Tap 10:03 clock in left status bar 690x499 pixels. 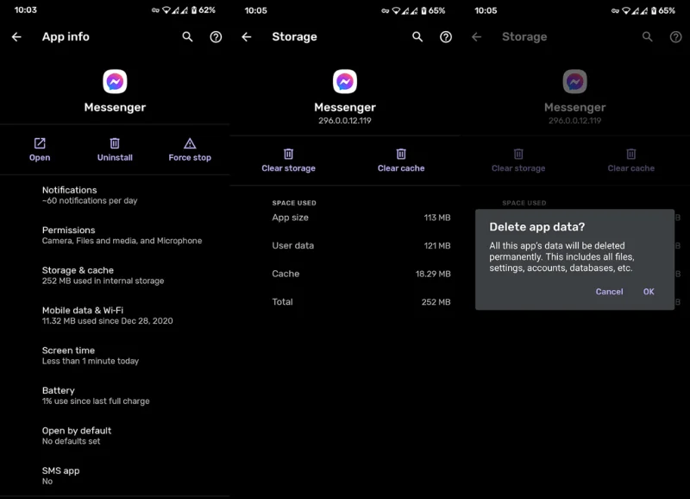(x=26, y=10)
